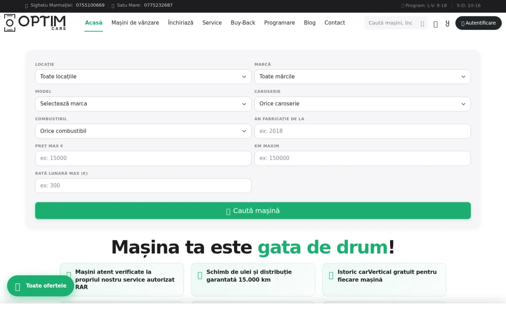Open the Locație dropdown 'Toate locațiile'
The image size is (506, 334).
point(143,76)
